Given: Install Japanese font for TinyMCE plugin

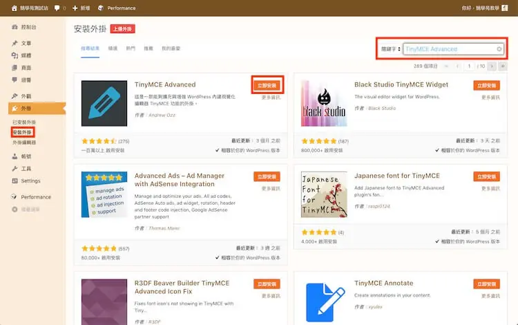Looking at the screenshot, I should click(x=487, y=176).
